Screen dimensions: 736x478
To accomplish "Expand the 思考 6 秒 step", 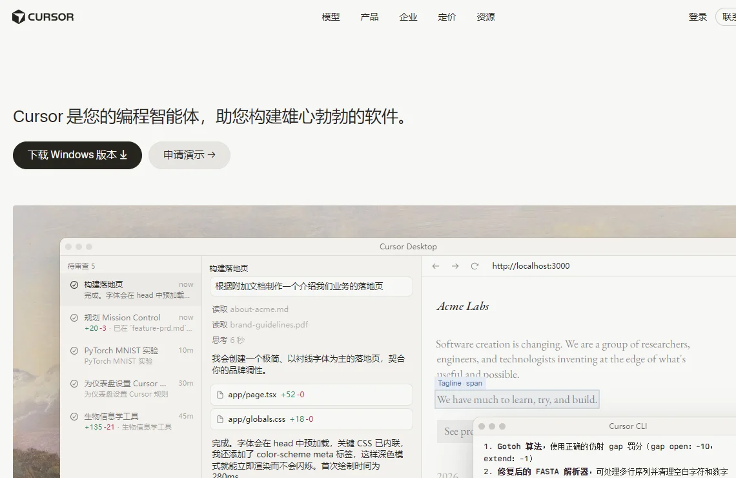I will pos(228,340).
